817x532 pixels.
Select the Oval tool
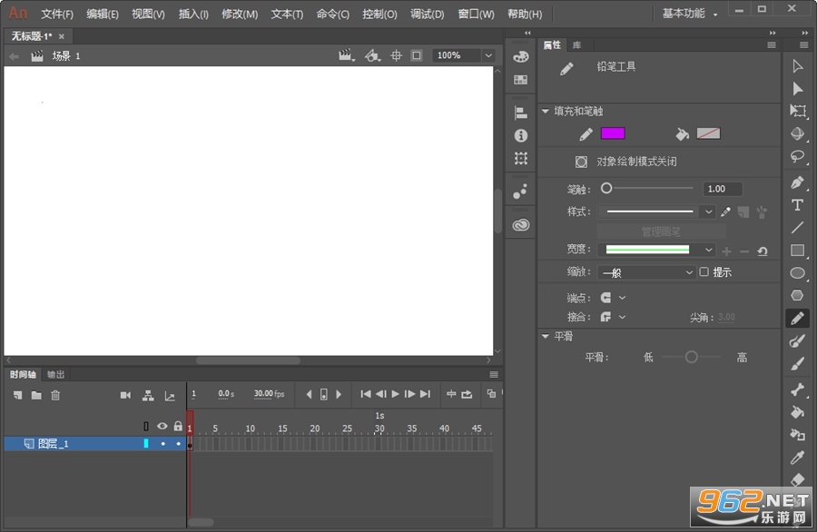click(797, 273)
